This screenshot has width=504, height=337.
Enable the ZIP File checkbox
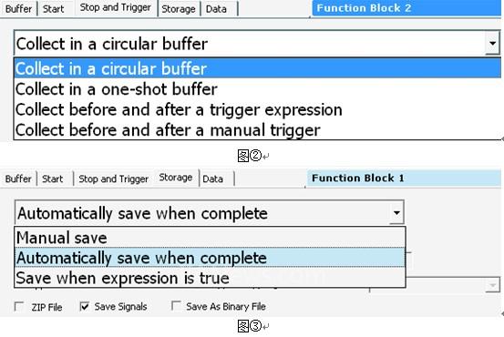click(x=19, y=306)
